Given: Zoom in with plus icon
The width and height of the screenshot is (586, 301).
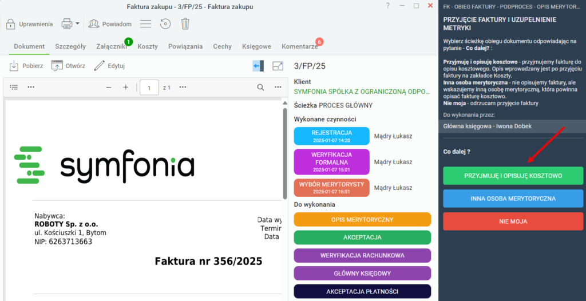Looking at the screenshot, I should point(126,87).
